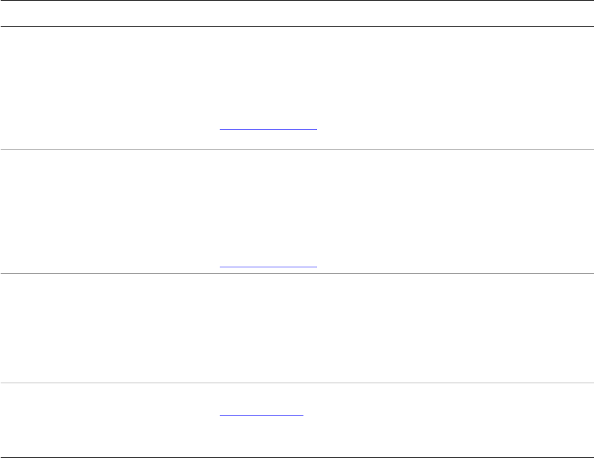Click the blank table header row
Screen dimensions: 594x458
click(x=296, y=14)
